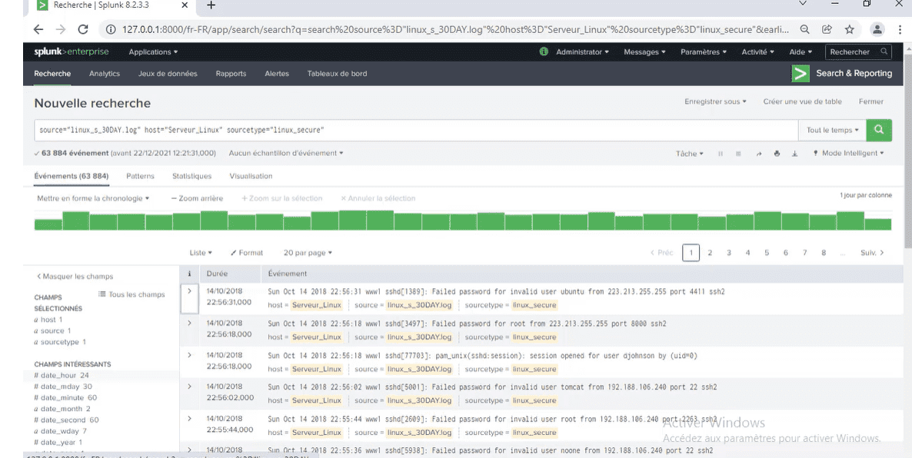Viewport: 912px width, 458px height.
Task: Open Tous les champs field list
Action: [x=131, y=294]
